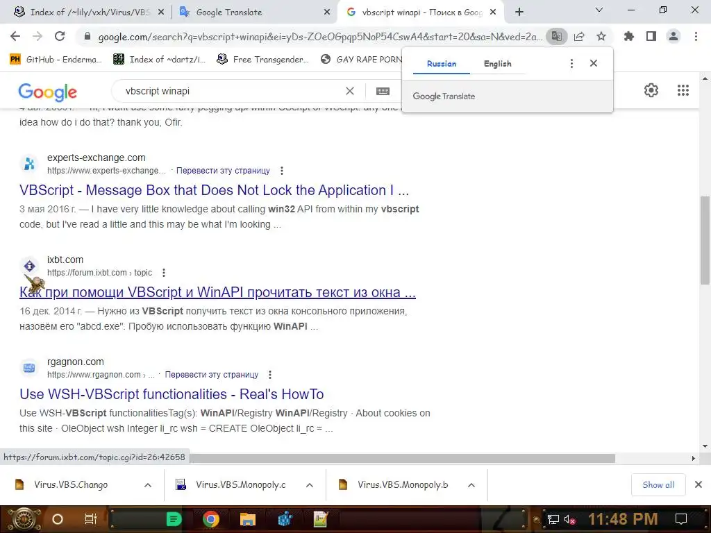Viewport: 711px width, 533px height.
Task: Click the Google logo
Action: pyautogui.click(x=48, y=92)
